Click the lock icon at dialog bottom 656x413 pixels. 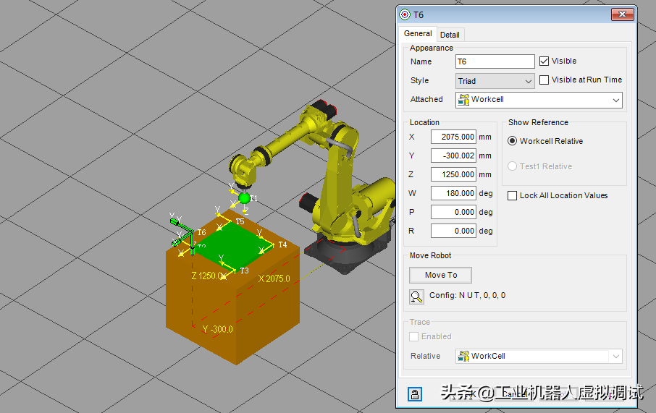point(414,393)
